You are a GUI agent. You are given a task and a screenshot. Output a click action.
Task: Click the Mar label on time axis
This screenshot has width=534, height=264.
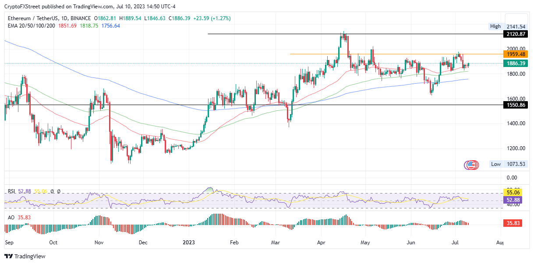(x=276, y=242)
